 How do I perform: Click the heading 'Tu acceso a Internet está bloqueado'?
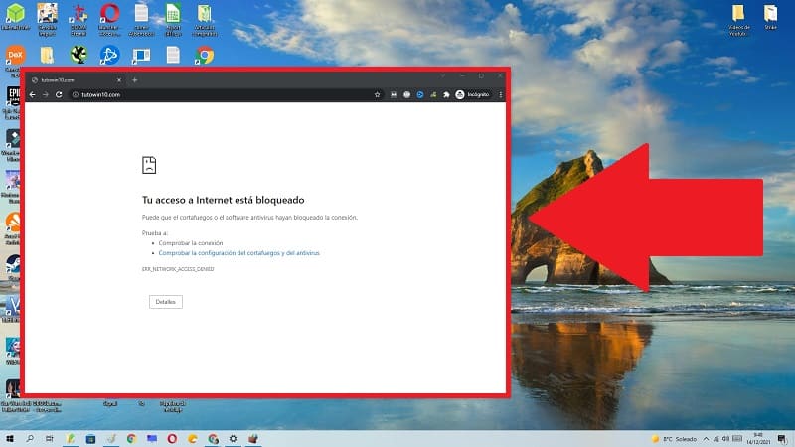tap(223, 200)
